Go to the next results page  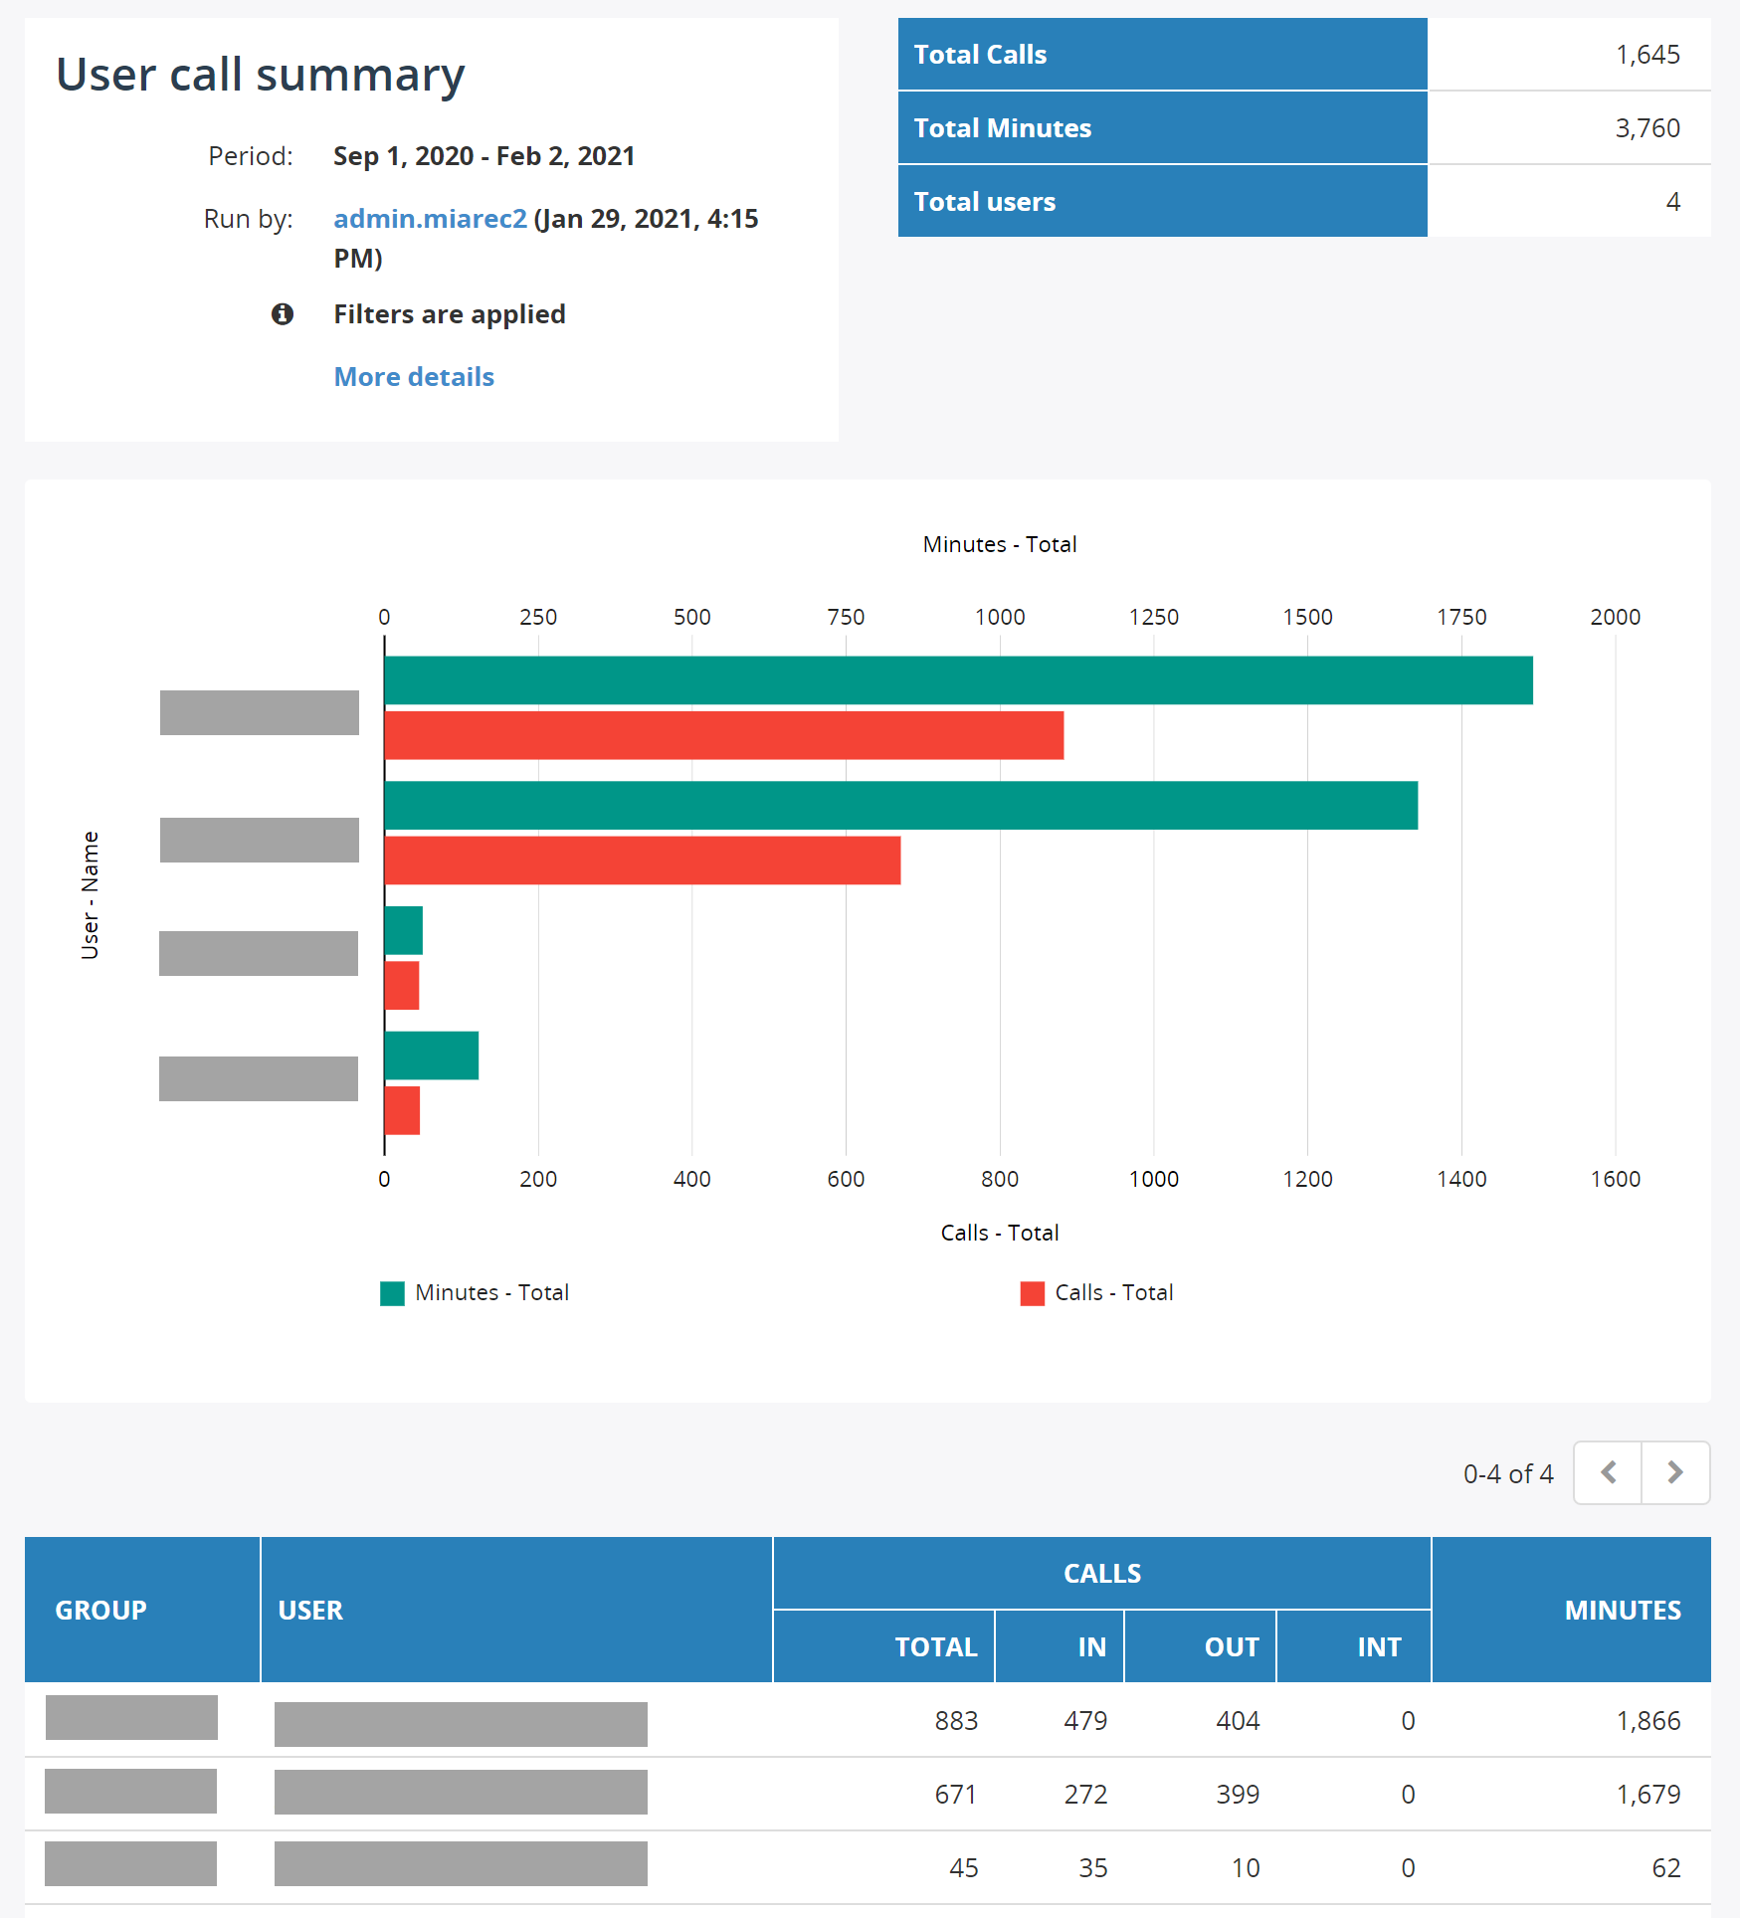click(x=1675, y=1472)
